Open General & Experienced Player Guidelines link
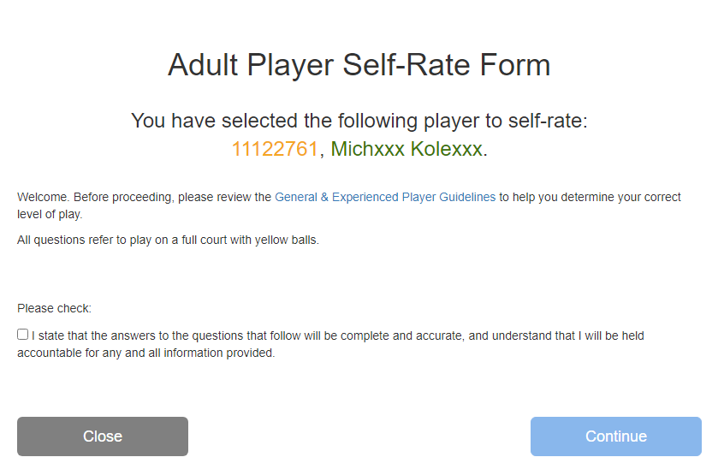The width and height of the screenshot is (724, 475). click(384, 197)
